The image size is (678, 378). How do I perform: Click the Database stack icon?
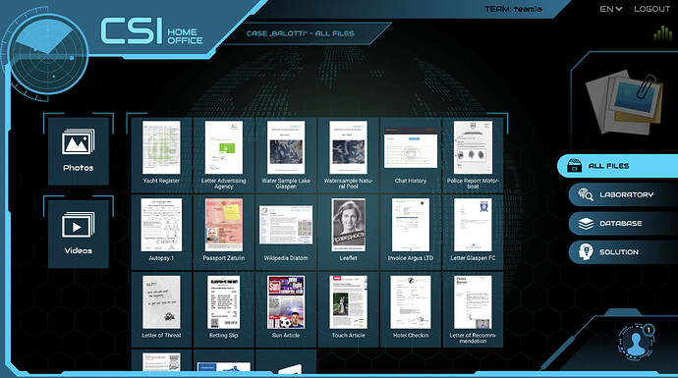586,223
